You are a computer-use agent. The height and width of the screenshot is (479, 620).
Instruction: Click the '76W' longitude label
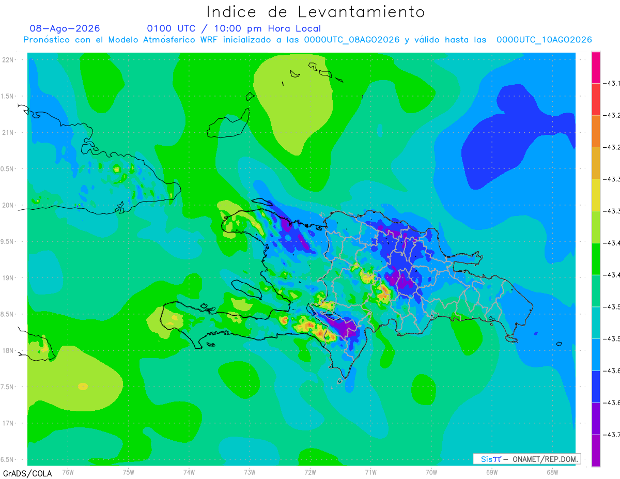pos(68,472)
